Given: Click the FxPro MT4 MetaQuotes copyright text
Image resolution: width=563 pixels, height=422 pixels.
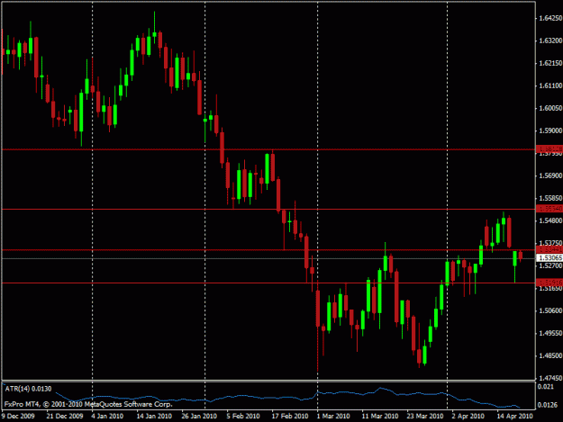Looking at the screenshot, I should click(88, 404).
